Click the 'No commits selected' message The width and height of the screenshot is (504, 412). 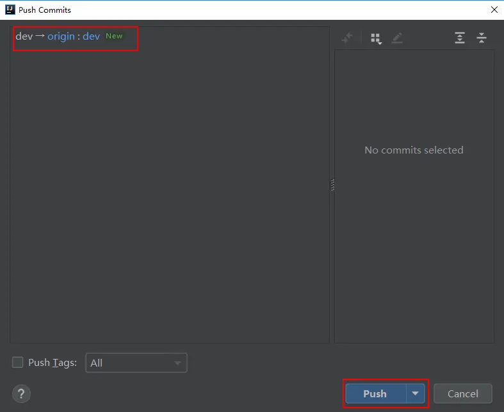click(414, 150)
